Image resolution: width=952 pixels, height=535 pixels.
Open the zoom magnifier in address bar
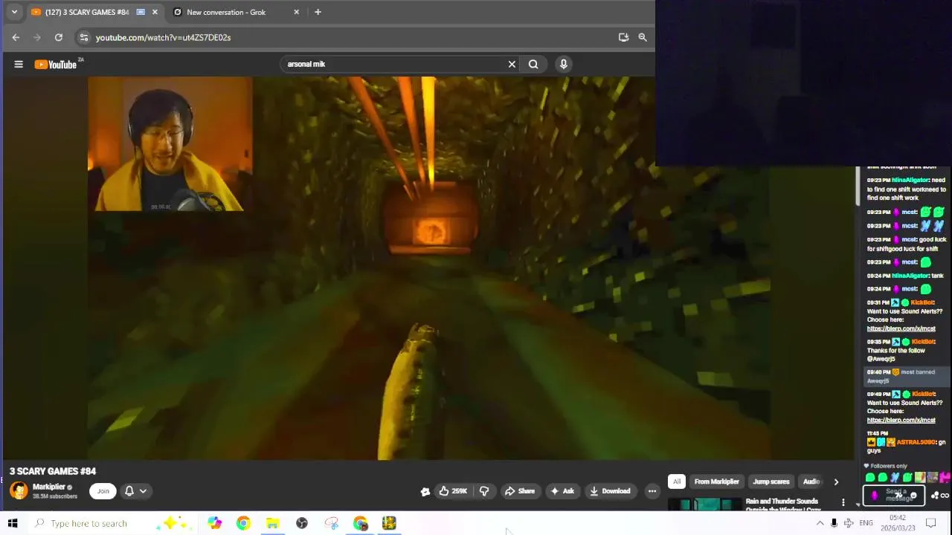click(x=642, y=37)
